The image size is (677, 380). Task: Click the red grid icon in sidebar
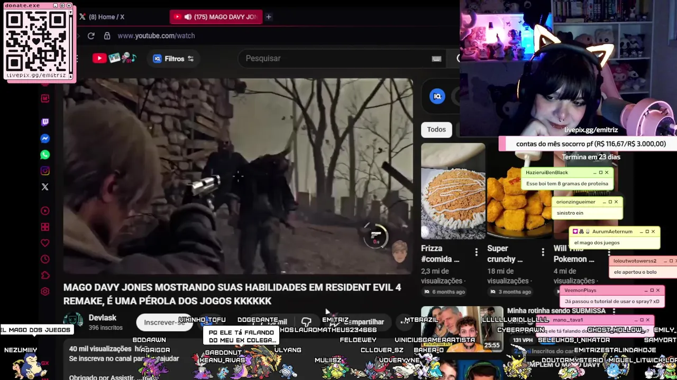[45, 227]
